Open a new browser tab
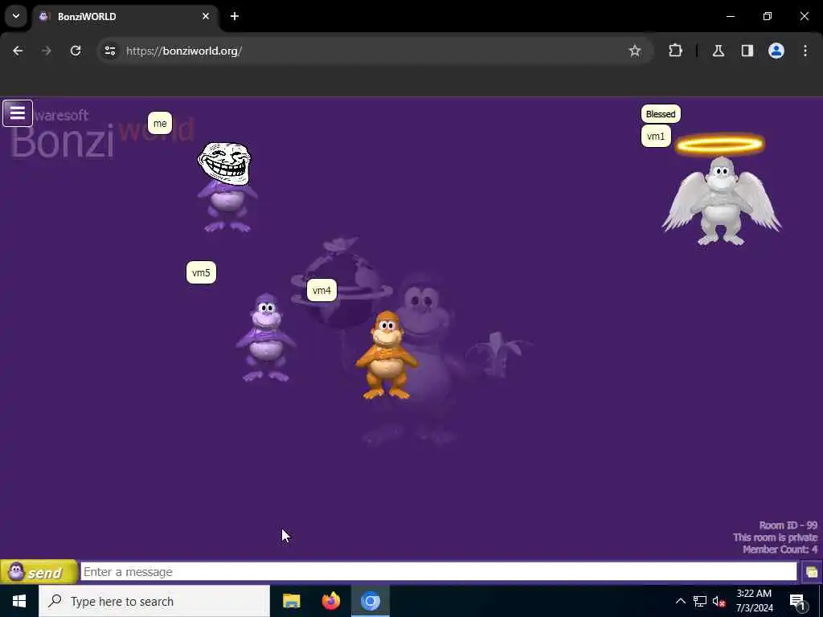Image resolution: width=823 pixels, height=617 pixels. 235,16
